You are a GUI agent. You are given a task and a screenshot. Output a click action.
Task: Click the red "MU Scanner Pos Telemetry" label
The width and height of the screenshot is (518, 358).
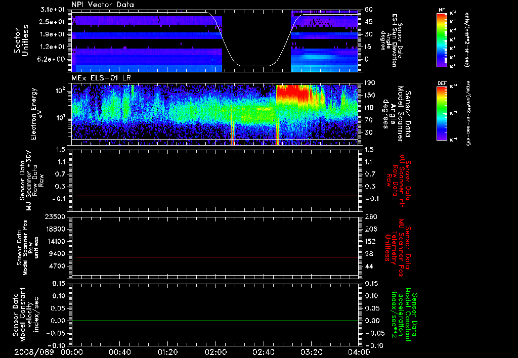[x=398, y=248]
